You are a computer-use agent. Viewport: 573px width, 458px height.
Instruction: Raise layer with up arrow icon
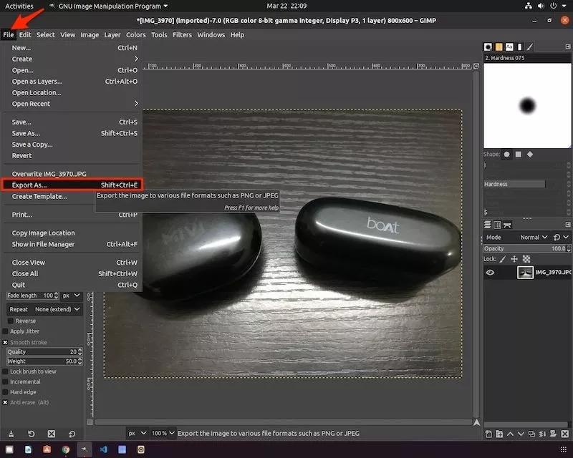510,434
